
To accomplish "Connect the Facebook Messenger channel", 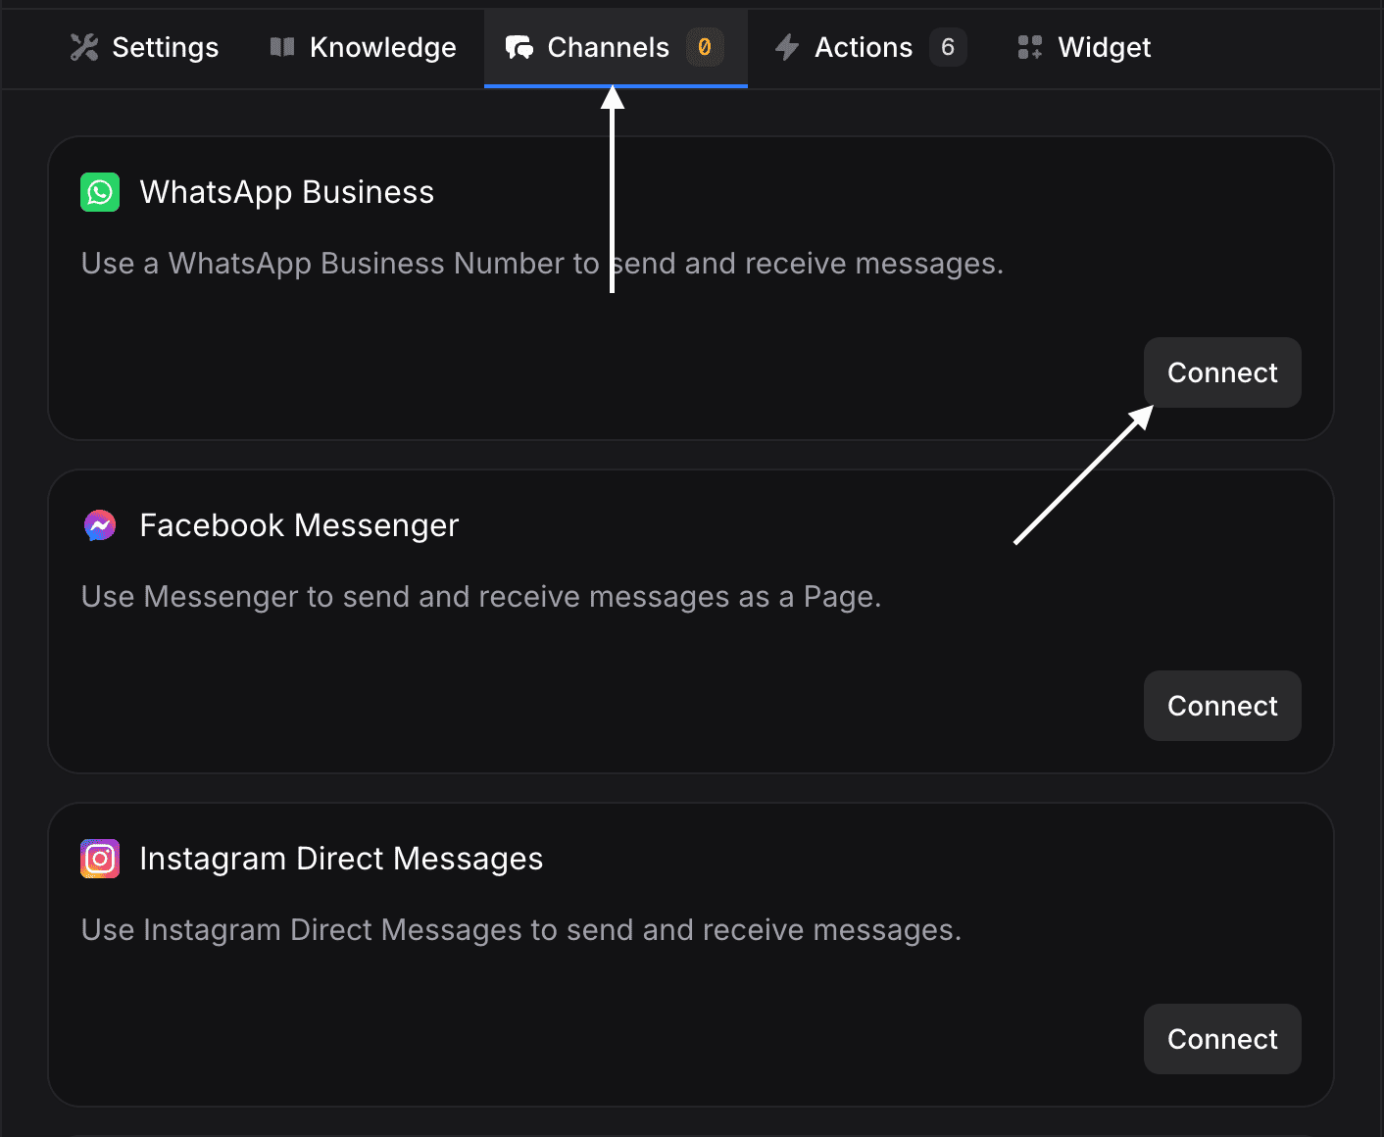I will pyautogui.click(x=1222, y=706).
